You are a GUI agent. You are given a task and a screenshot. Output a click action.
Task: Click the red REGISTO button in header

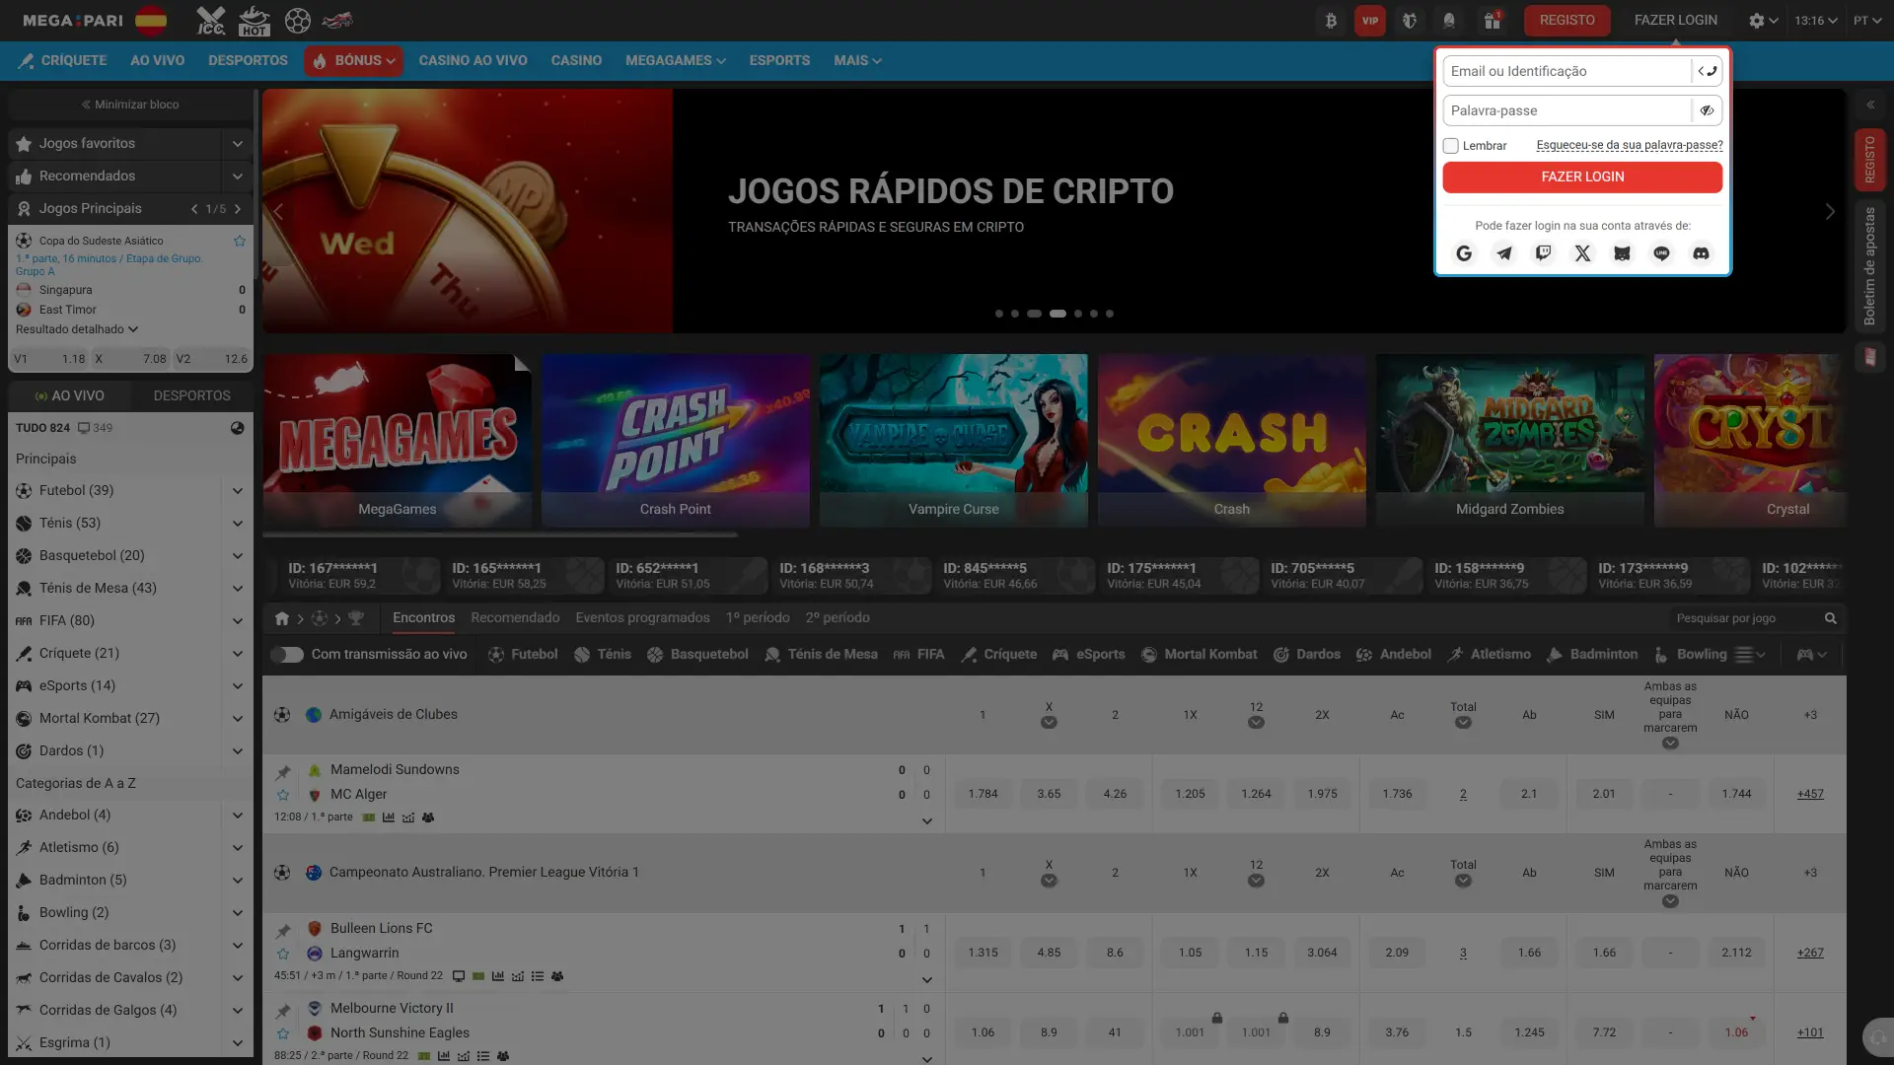click(1566, 20)
